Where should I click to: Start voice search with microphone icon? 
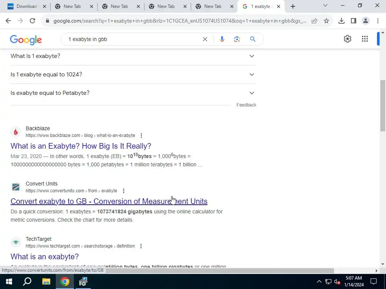[222, 39]
